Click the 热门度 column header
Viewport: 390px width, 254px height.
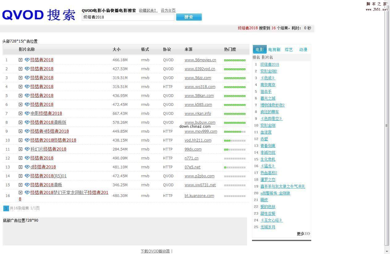click(x=230, y=49)
